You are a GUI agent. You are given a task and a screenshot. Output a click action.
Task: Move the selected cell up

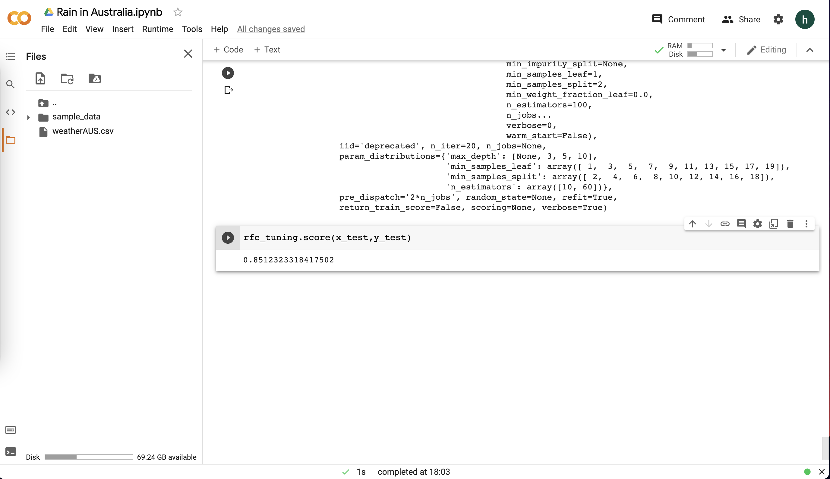tap(693, 224)
